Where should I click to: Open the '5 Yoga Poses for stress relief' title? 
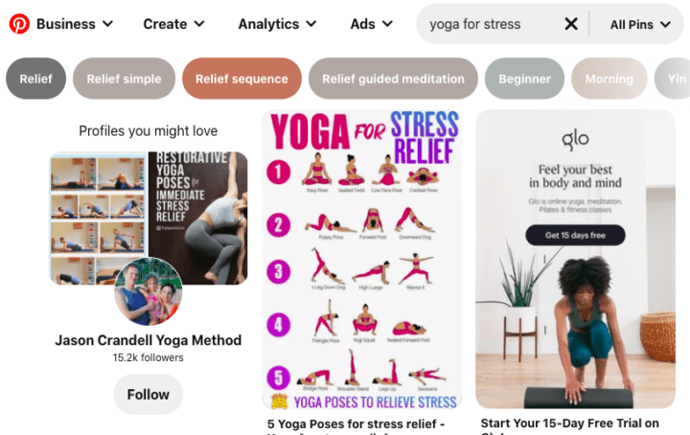pyautogui.click(x=356, y=424)
